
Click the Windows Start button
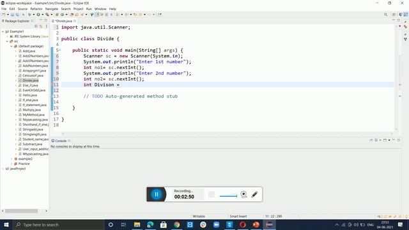pyautogui.click(x=6, y=224)
